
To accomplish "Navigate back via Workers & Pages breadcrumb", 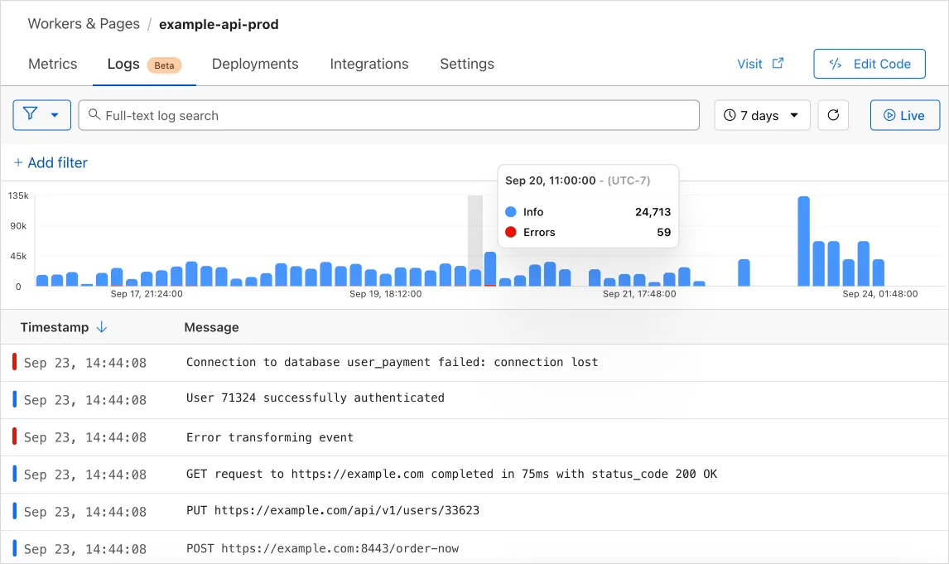I will pos(83,23).
